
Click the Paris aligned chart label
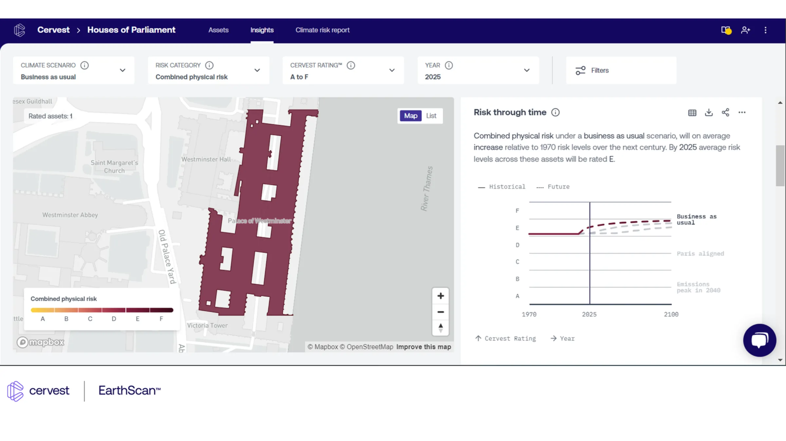[x=700, y=254]
